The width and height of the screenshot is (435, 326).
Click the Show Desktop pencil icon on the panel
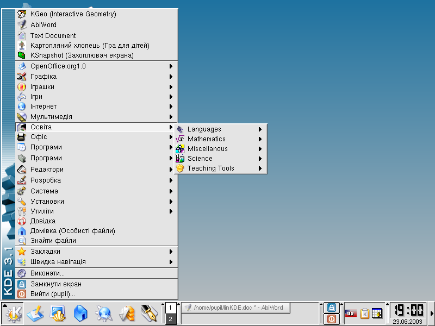pos(35,314)
